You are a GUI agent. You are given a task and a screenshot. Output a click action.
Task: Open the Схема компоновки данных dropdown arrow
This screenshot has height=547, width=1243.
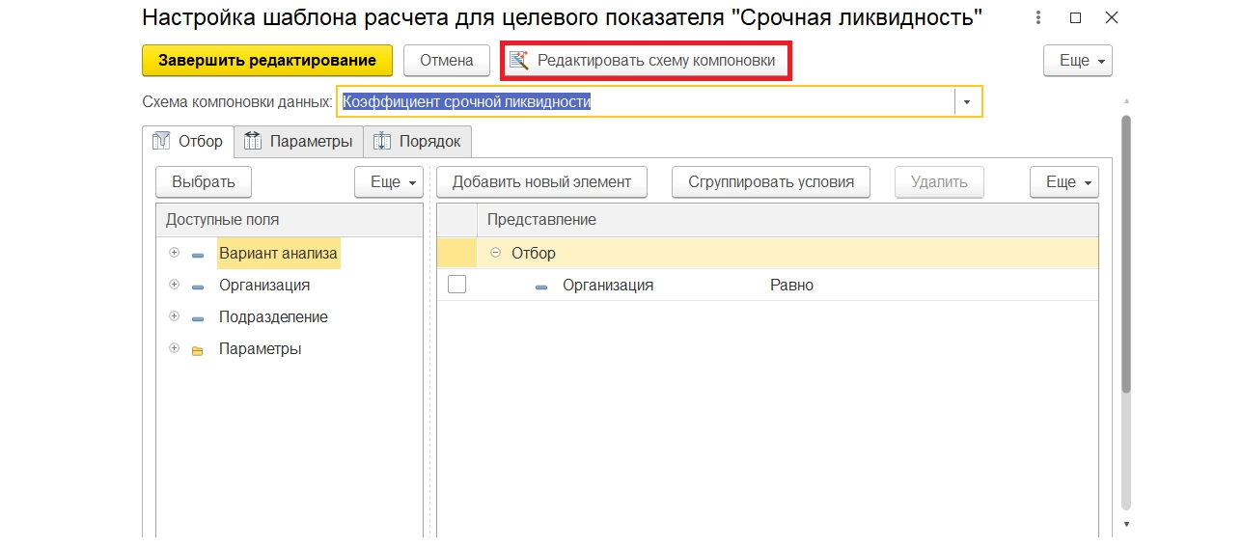tap(968, 101)
